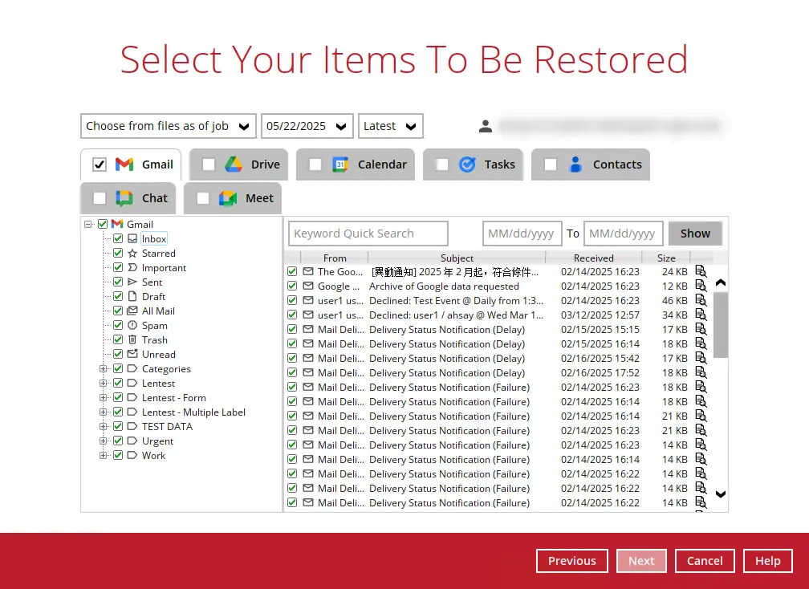Image resolution: width=809 pixels, height=589 pixels.
Task: Select the Spam folder icon
Action: click(132, 325)
